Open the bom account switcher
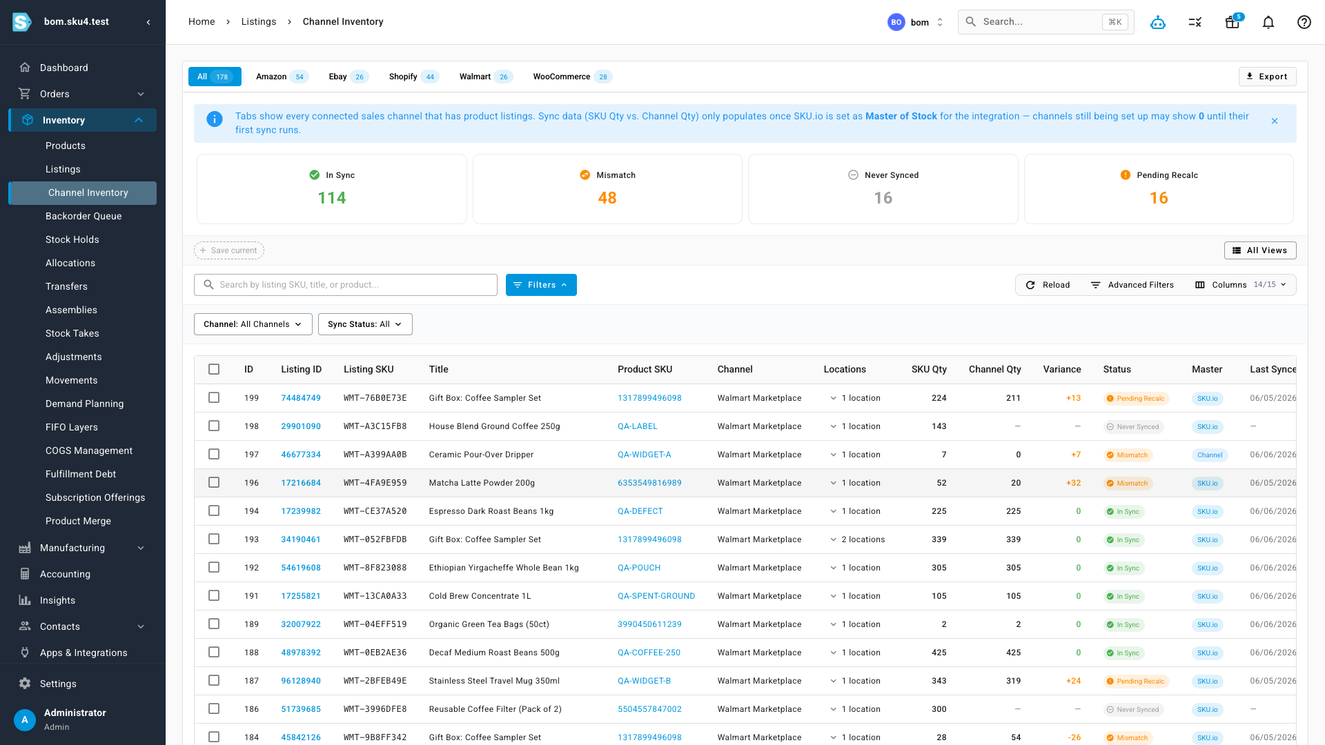This screenshot has height=745, width=1325. pyautogui.click(x=916, y=22)
